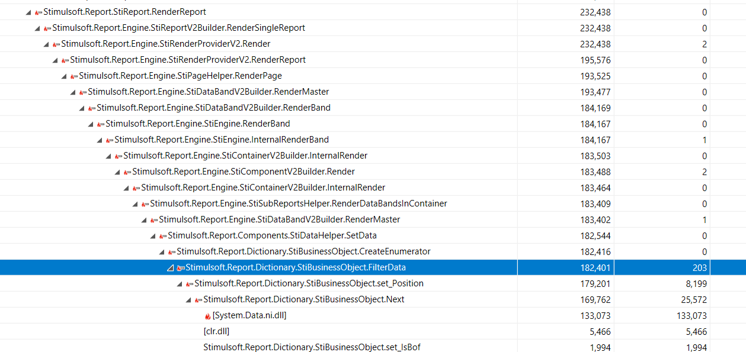The image size is (746, 352).
Task: Click the 182,416 value of CreateEnumerator
Action: pyautogui.click(x=595, y=252)
